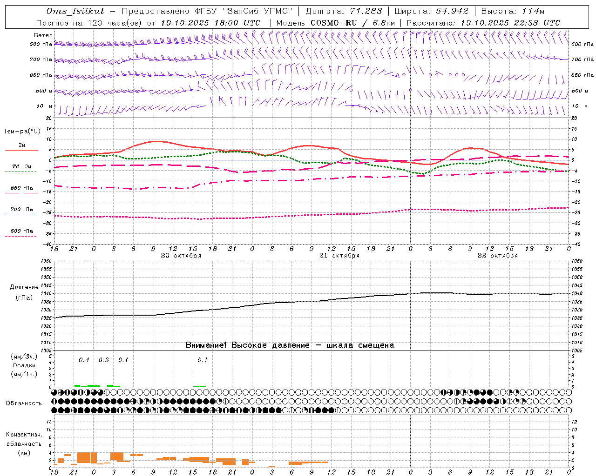
Task: Click the longitude value "Долгота: 71.283"
Action: pos(344,11)
